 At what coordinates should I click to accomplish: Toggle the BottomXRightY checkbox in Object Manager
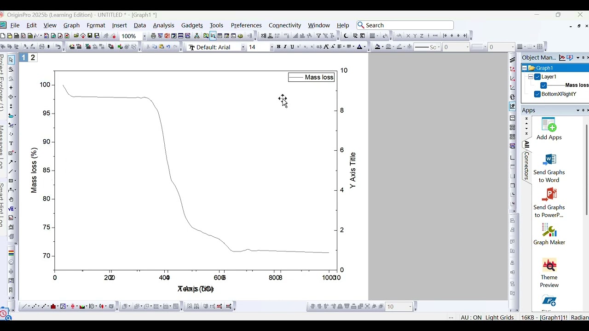click(x=537, y=94)
